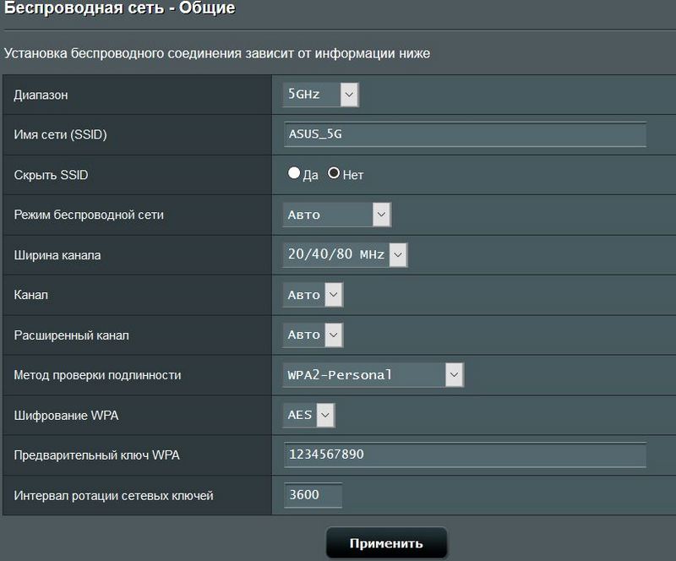The width and height of the screenshot is (676, 561).
Task: Open the WPA2-Personal authentication method dropdown
Action: 373,375
